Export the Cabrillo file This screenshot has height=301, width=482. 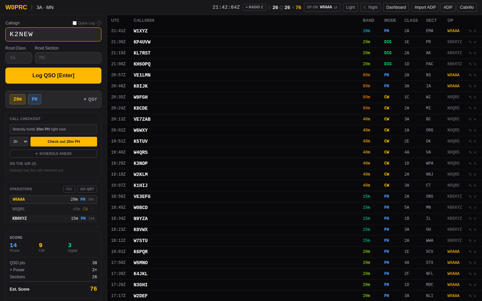click(x=467, y=7)
